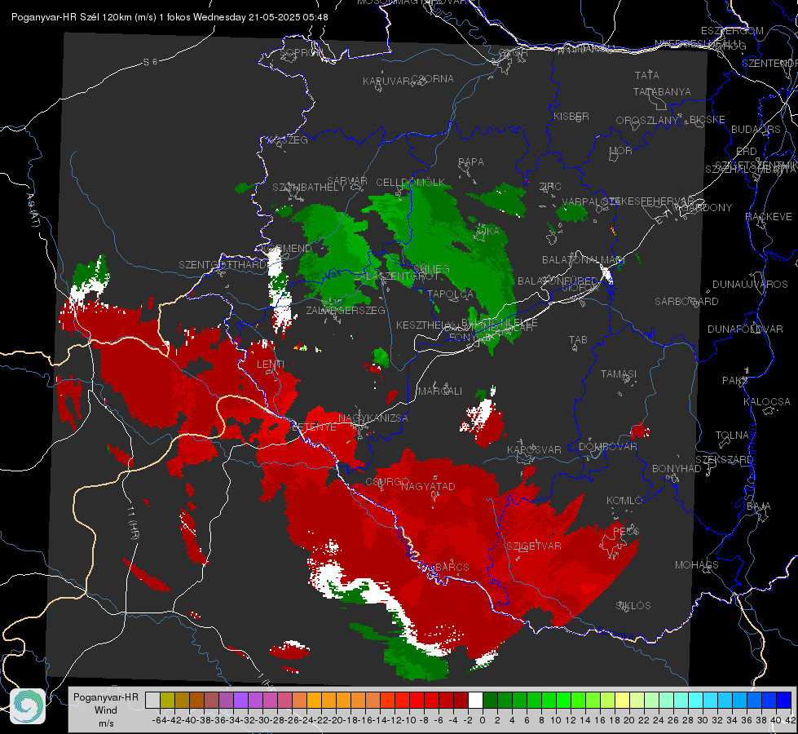Click the MOHACS city label

pyautogui.click(x=697, y=565)
